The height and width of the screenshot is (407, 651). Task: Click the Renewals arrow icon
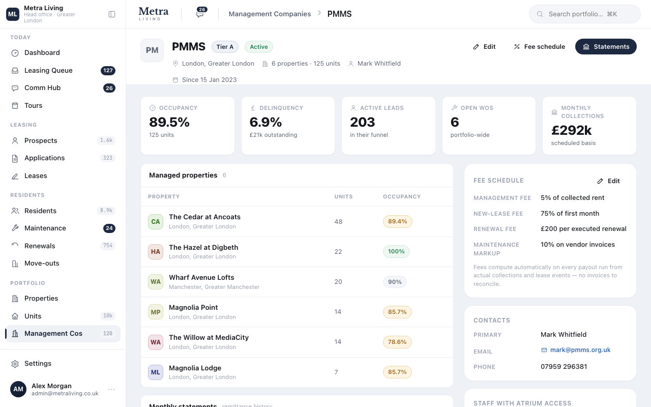(x=15, y=246)
